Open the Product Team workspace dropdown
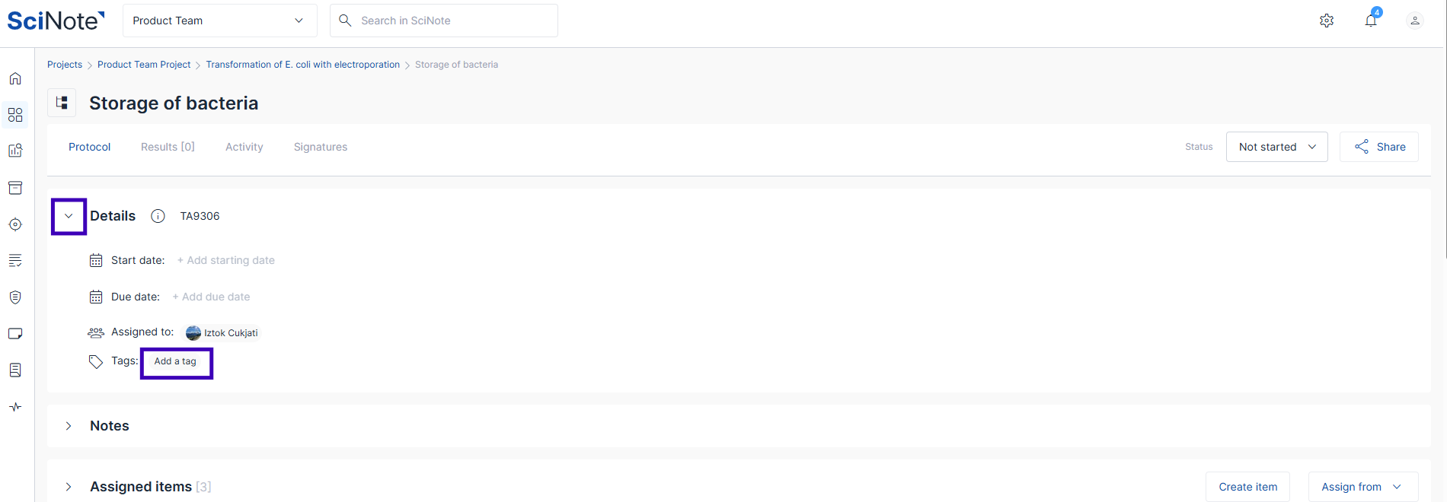Image resolution: width=1447 pixels, height=502 pixels. click(x=219, y=21)
